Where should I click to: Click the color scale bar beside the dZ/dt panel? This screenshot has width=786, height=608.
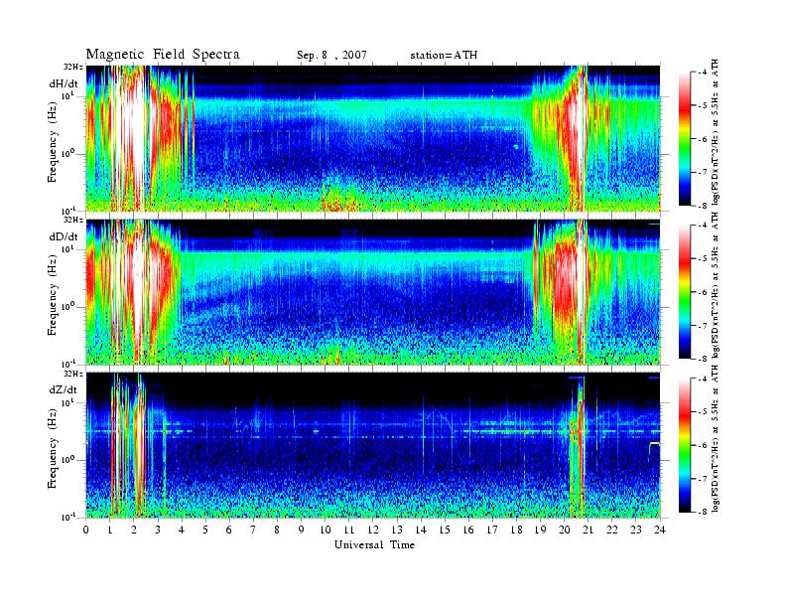pos(684,445)
